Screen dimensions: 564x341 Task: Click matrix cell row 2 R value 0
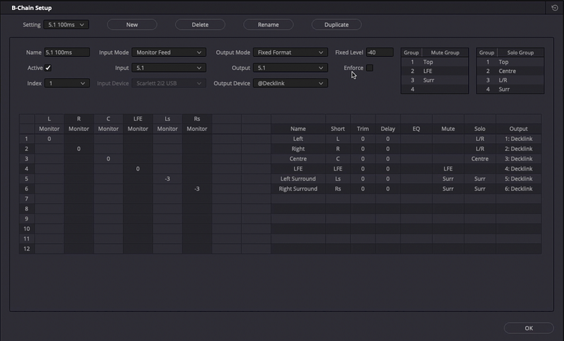tap(79, 148)
